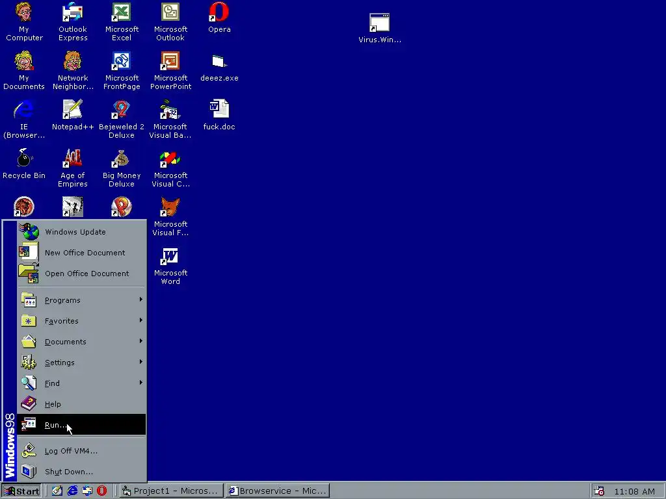The width and height of the screenshot is (666, 499).
Task: Switch to the Browservice - Mic... taskbar window
Action: pyautogui.click(x=278, y=491)
